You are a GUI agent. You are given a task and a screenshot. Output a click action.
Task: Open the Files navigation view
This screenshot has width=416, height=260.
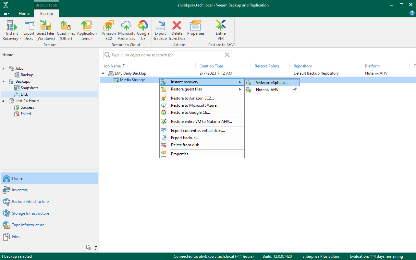click(x=49, y=237)
